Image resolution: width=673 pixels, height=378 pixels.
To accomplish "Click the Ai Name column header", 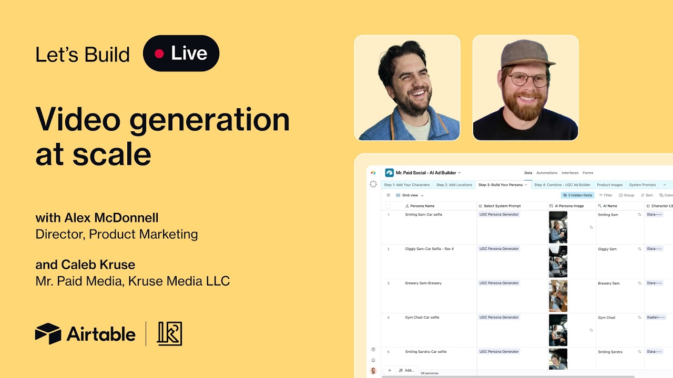I will (x=620, y=206).
